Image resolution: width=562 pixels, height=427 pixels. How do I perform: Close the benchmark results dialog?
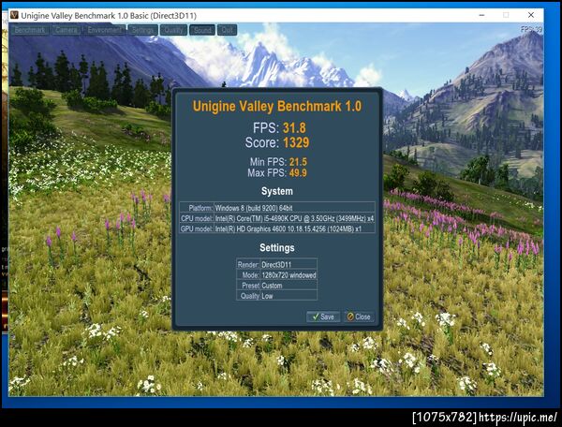click(359, 317)
